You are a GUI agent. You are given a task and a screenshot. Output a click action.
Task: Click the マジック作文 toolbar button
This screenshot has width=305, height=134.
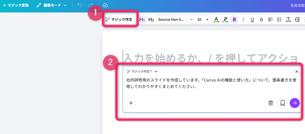coord(119,19)
